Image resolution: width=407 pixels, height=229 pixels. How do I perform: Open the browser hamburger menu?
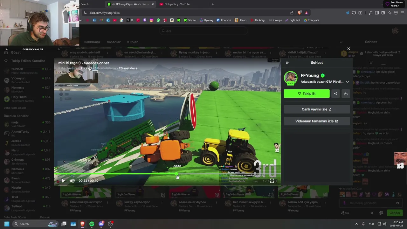tap(402, 13)
